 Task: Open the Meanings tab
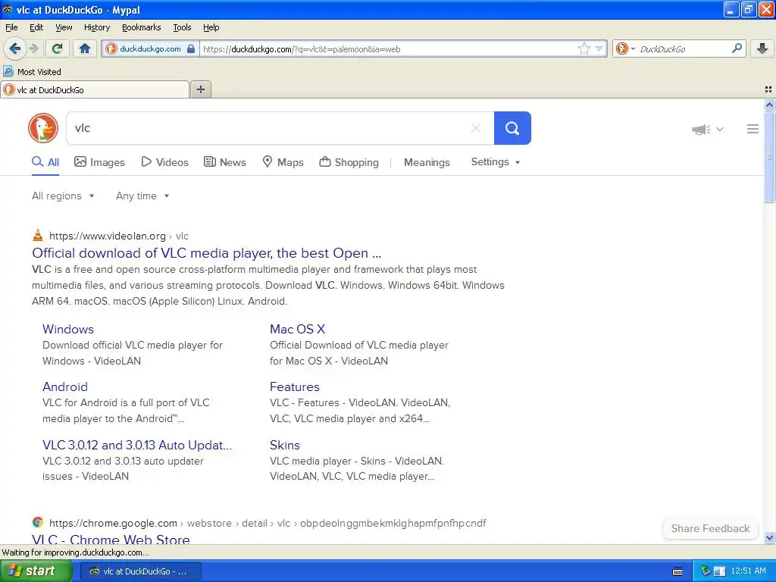[427, 162]
